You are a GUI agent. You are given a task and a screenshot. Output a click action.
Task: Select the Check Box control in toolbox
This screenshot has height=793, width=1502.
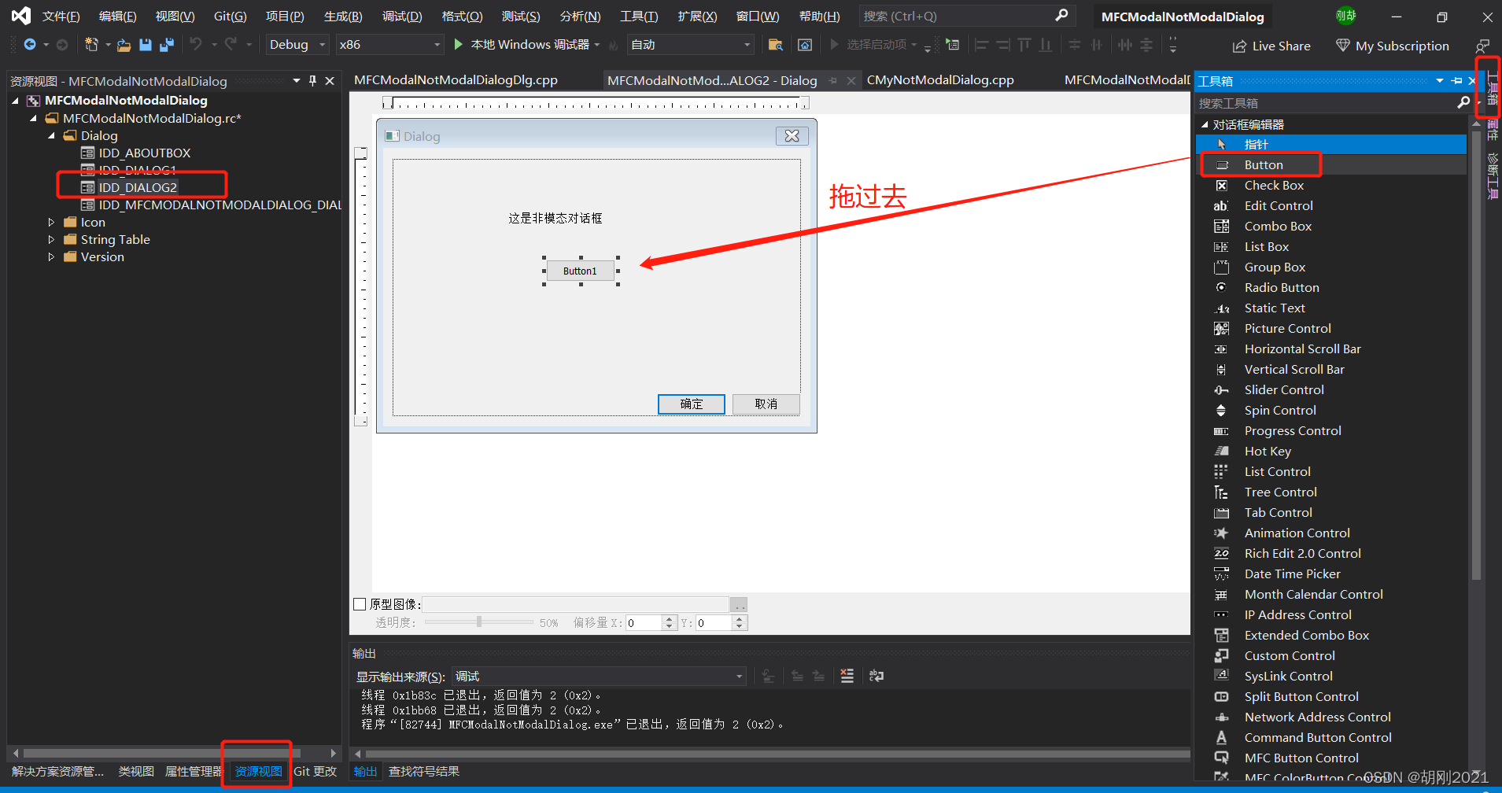1330,185
